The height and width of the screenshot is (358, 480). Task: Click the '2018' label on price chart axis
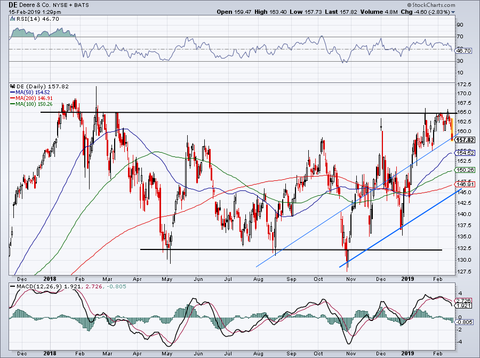50,279
